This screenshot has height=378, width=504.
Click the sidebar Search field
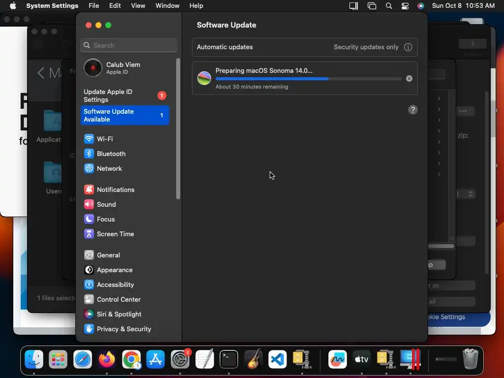[x=128, y=45]
